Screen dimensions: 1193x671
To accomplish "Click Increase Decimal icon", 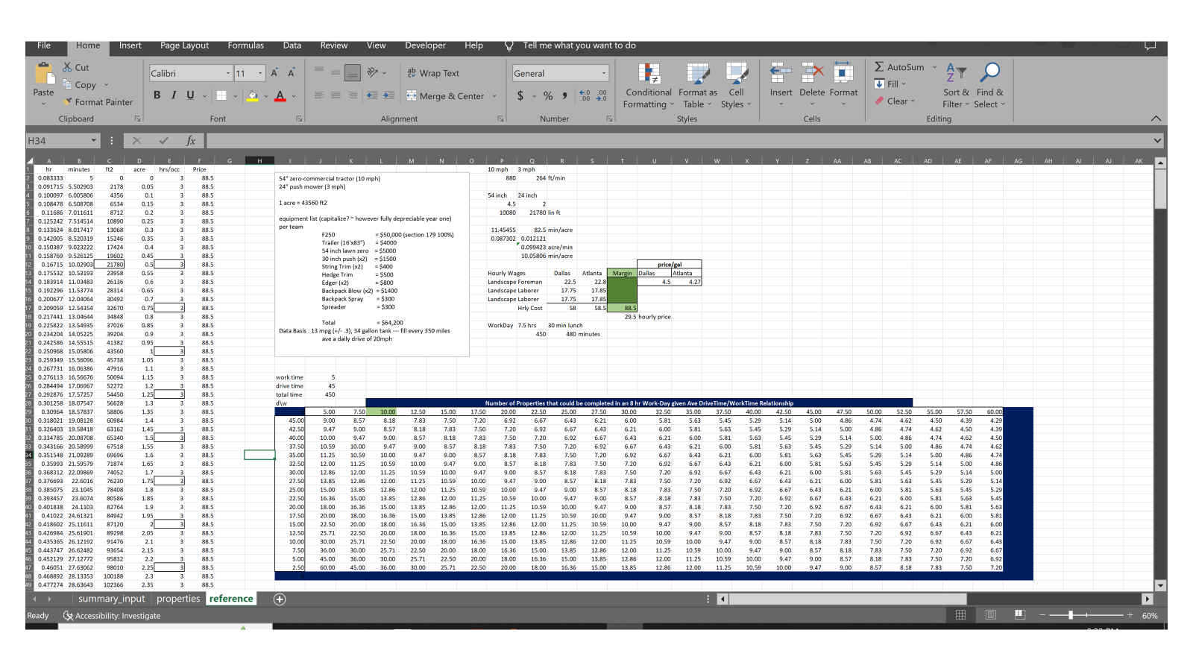I will pos(585,95).
